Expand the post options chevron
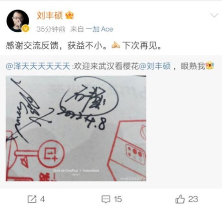The width and height of the screenshot is (222, 208). click(214, 15)
